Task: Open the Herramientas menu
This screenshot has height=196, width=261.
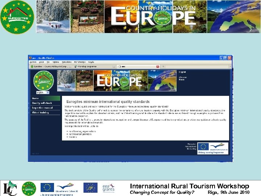Action: [x=80, y=62]
